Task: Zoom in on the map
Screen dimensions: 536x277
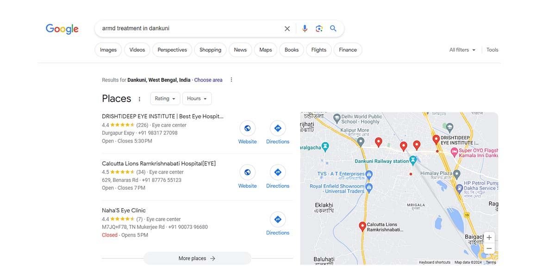Action: [x=489, y=237]
